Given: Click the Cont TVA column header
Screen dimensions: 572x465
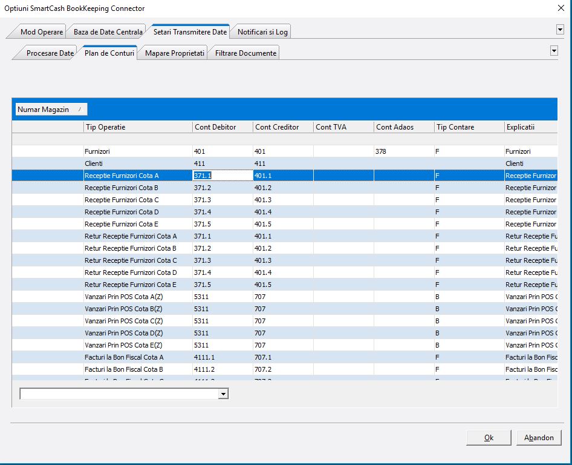Looking at the screenshot, I should (x=343, y=127).
